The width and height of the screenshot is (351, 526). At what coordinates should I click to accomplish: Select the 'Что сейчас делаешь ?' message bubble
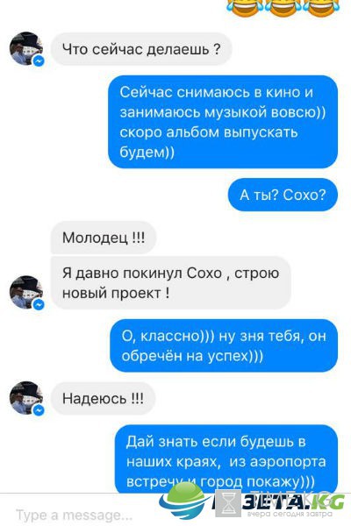[141, 49]
